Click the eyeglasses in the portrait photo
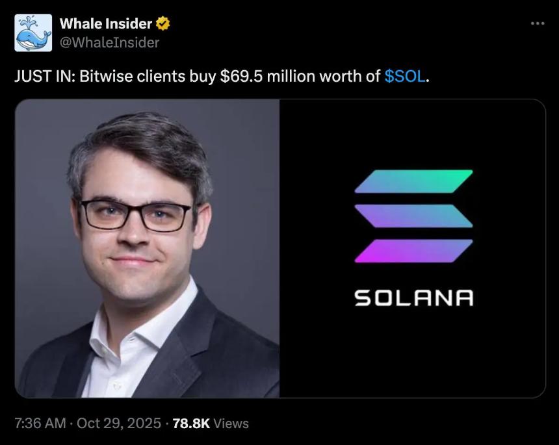 [136, 216]
